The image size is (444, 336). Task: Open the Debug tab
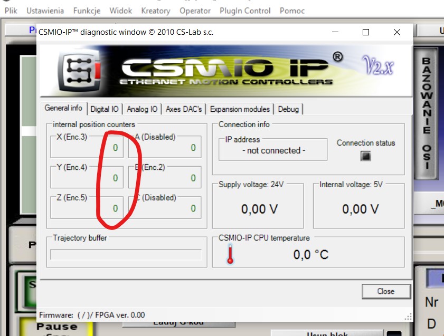[288, 109]
